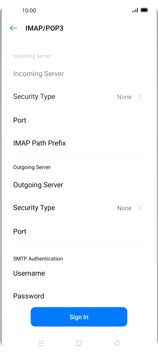Image resolution: width=158 pixels, height=353 pixels.
Task: Tap the chevron next to incoming Security Type
Action: pyautogui.click(x=140, y=97)
